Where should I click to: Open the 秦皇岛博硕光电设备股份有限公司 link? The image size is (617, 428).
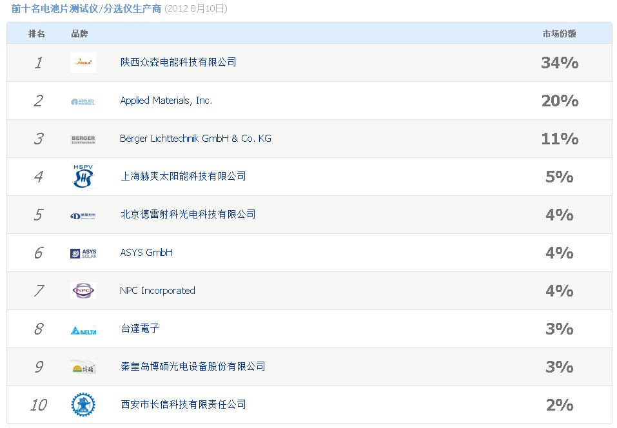pyautogui.click(x=192, y=366)
